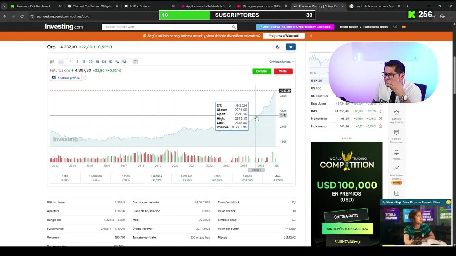Select the 1H chart interval
The height and width of the screenshot is (256, 456).
(97, 62)
